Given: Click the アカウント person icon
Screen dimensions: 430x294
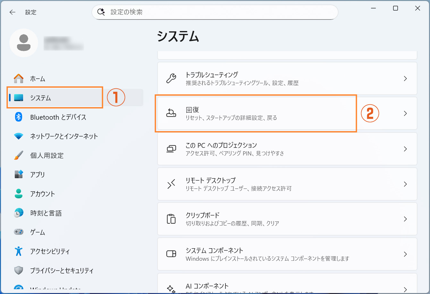Looking at the screenshot, I should coord(19,194).
